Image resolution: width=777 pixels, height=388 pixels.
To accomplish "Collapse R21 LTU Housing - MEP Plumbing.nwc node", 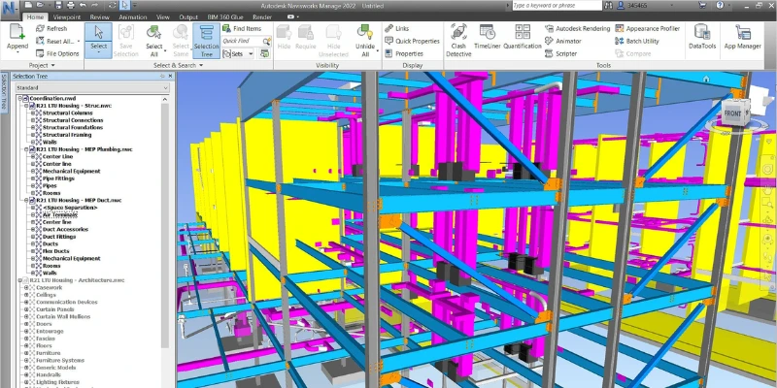I will pos(27,149).
